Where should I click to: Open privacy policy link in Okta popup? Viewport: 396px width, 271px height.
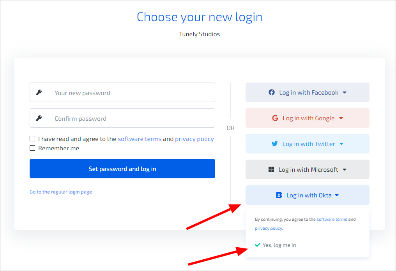coord(269,228)
